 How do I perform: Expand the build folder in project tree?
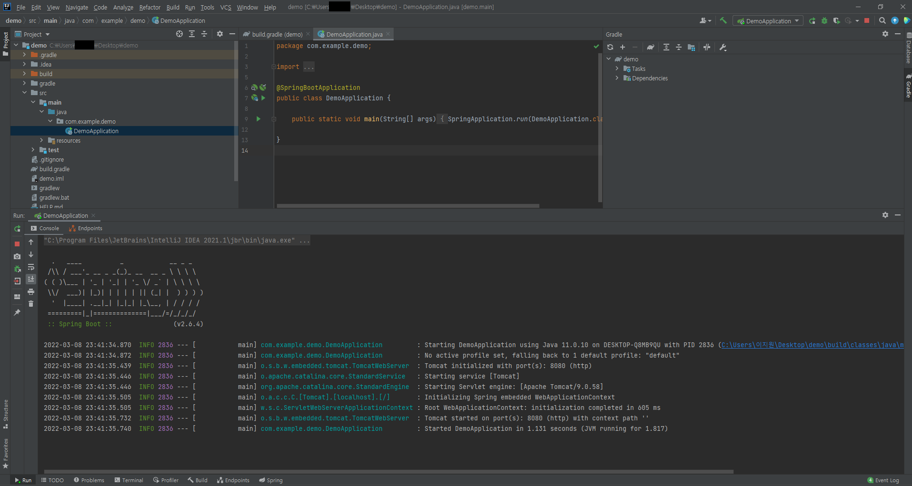tap(24, 74)
